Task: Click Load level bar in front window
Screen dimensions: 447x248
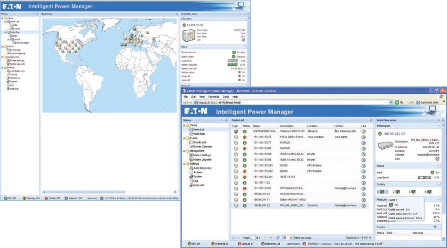Action: (x=424, y=177)
